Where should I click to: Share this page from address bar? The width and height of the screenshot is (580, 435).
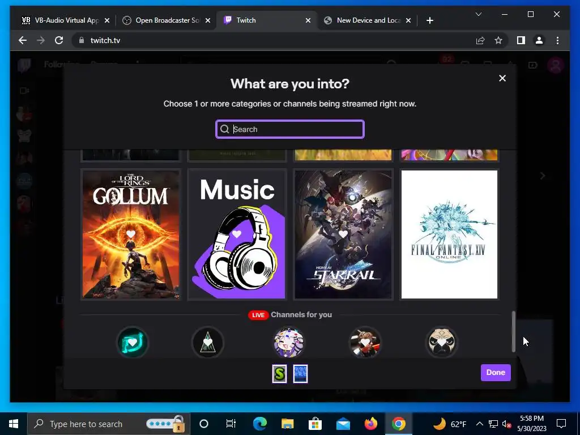(480, 40)
